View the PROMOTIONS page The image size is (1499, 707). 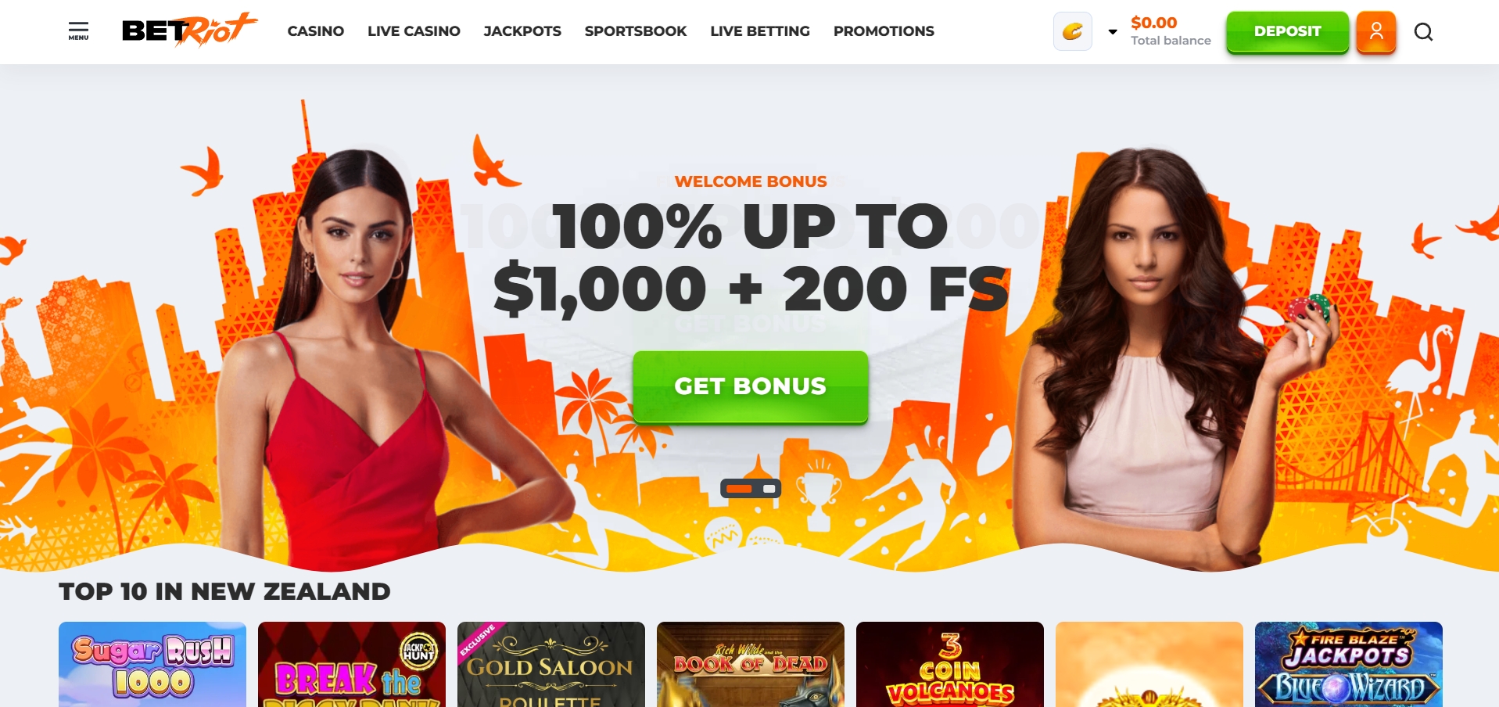[x=884, y=31]
